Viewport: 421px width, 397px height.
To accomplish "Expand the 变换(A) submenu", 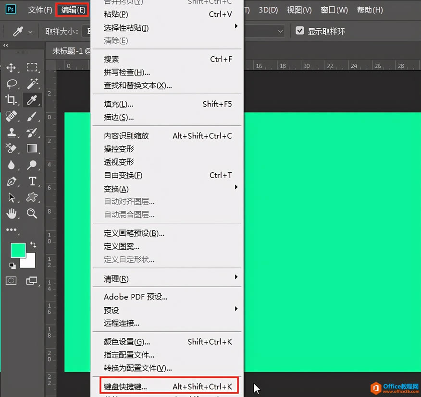I will click(x=167, y=189).
